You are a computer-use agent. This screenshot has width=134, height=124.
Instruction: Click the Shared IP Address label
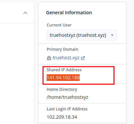click(x=64, y=70)
